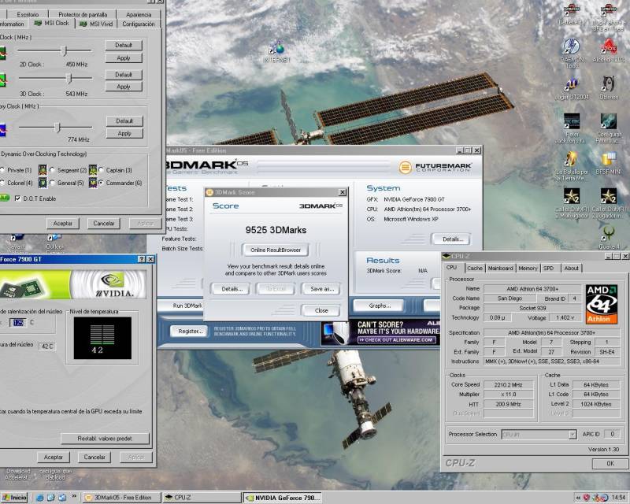The width and height of the screenshot is (630, 504).
Task: Expand hidden system tray icons
Action: [x=578, y=498]
